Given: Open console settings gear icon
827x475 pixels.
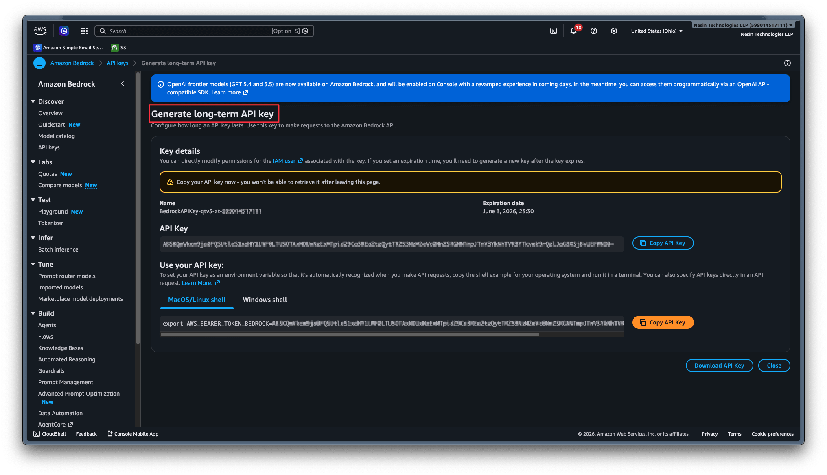Looking at the screenshot, I should tap(614, 31).
